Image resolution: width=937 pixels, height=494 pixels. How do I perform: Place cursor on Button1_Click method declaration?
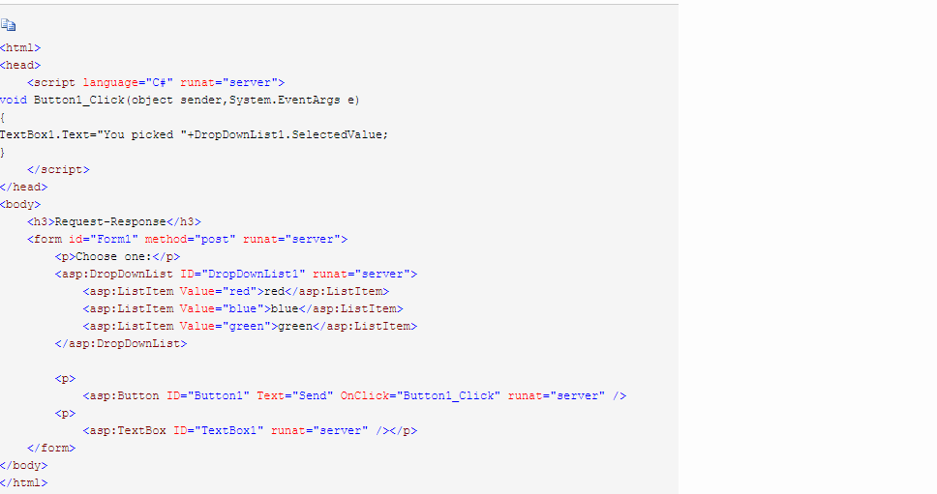coord(180,101)
